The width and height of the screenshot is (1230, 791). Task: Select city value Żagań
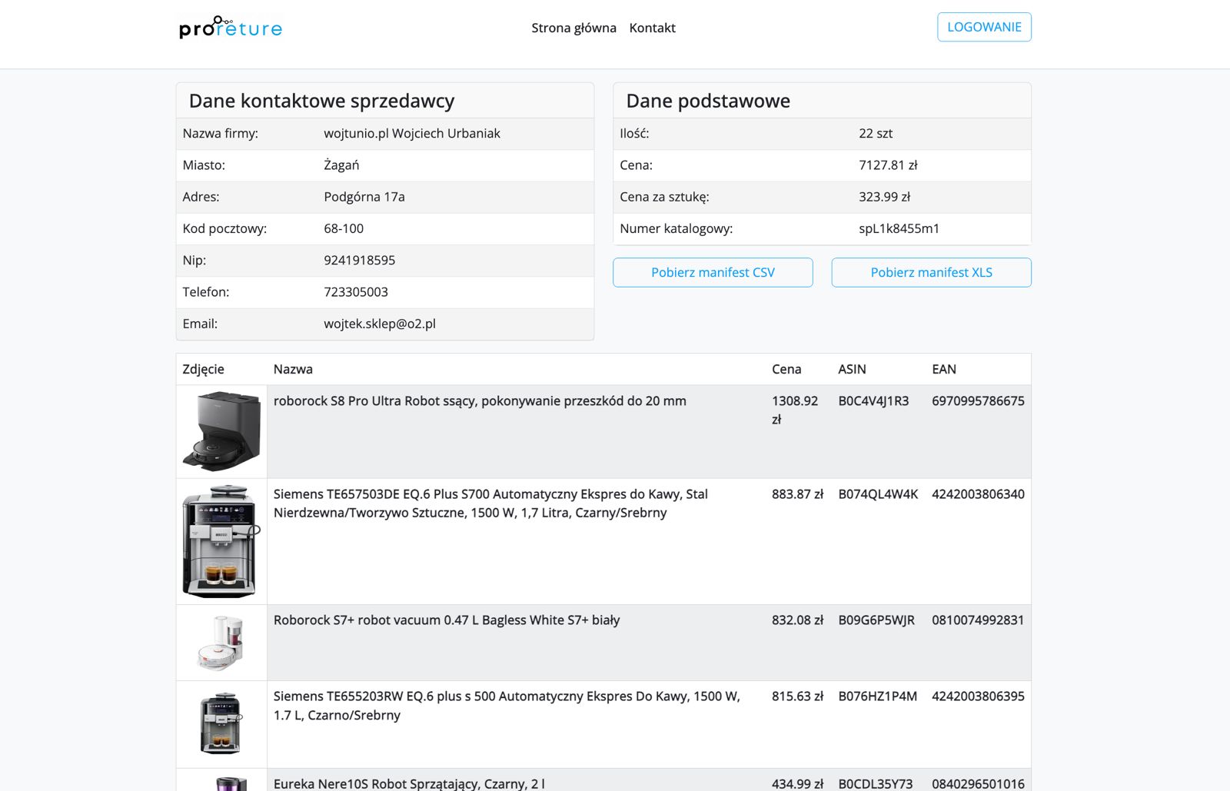341,165
